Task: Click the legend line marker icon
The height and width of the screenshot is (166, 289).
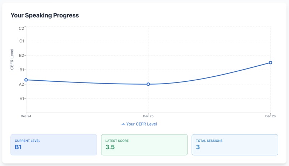Action: 123,124
